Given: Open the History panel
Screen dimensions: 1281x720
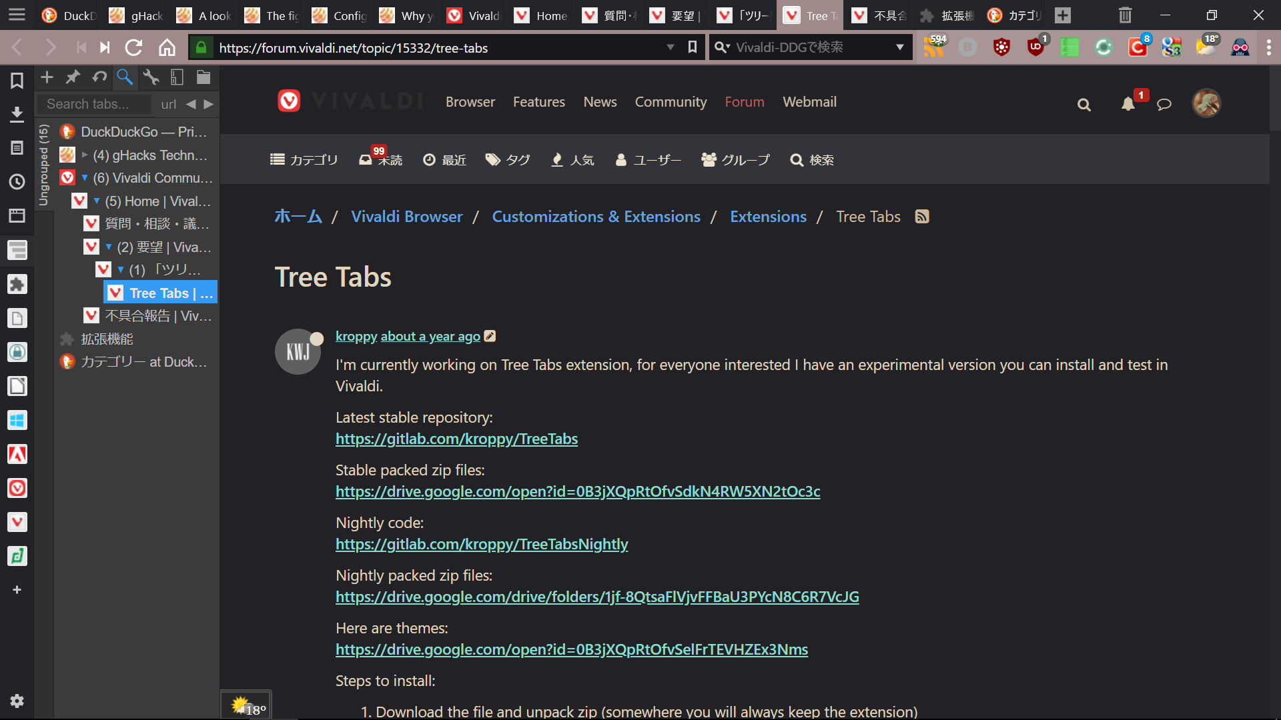Looking at the screenshot, I should tap(17, 182).
